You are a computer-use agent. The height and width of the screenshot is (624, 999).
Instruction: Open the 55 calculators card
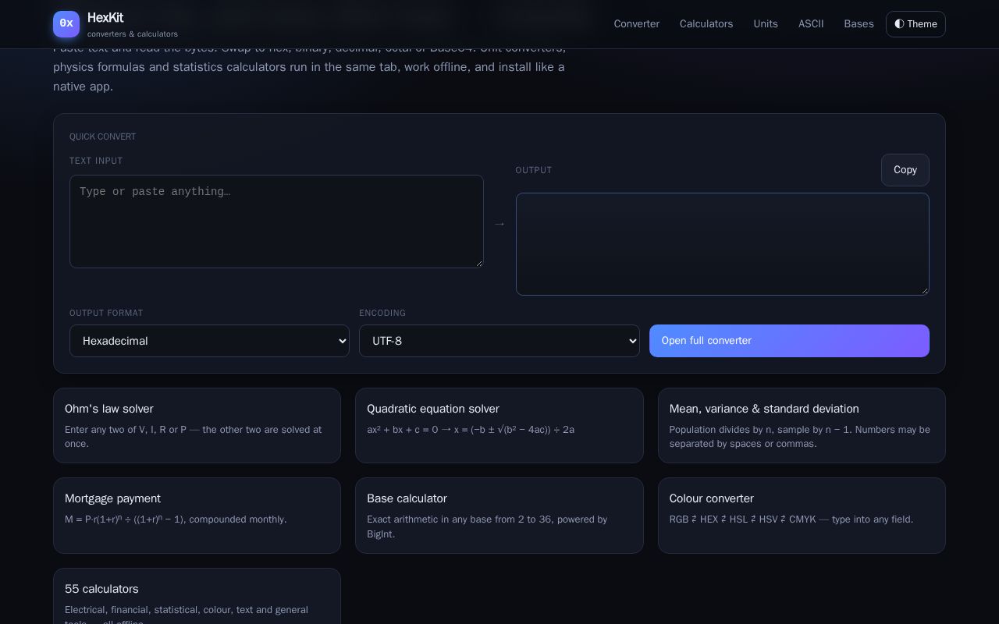197,597
